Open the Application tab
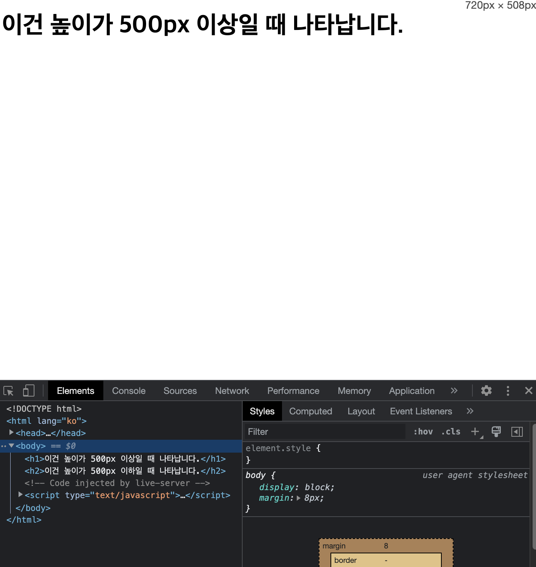The height and width of the screenshot is (567, 536). click(x=412, y=391)
